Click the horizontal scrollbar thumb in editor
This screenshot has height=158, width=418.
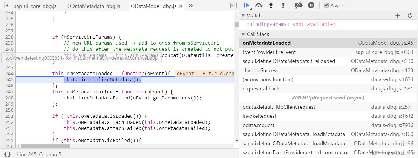tap(46, 146)
